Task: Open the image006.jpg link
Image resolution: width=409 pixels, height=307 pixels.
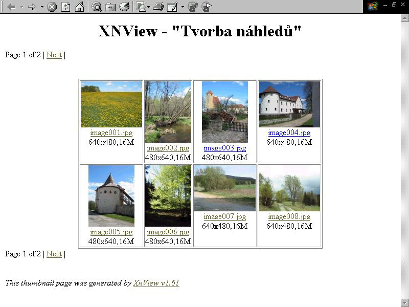Action: pyautogui.click(x=168, y=232)
